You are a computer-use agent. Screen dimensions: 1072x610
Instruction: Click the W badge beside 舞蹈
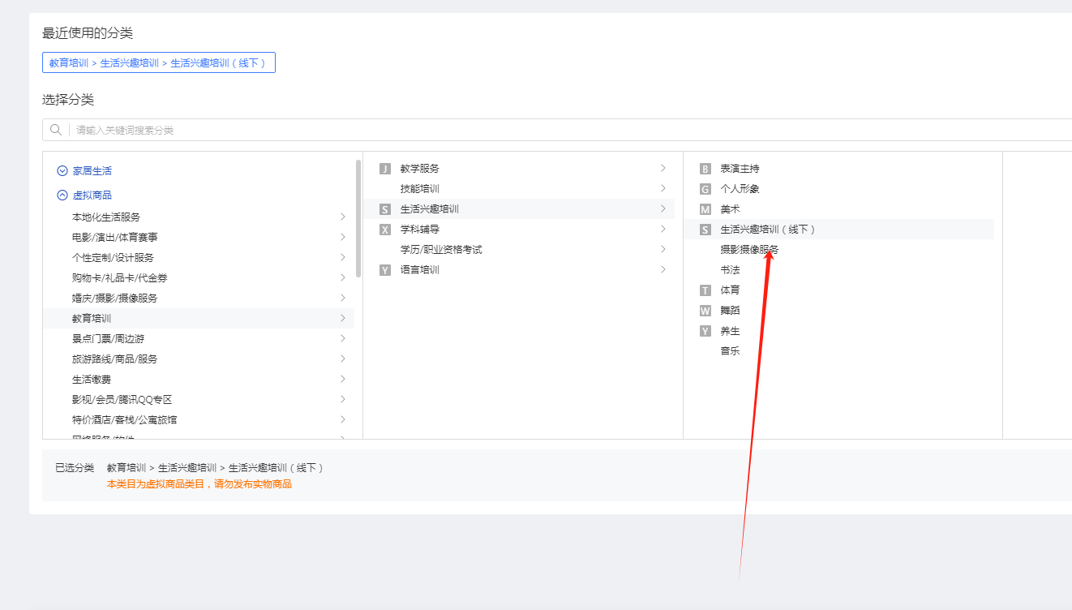pos(705,311)
